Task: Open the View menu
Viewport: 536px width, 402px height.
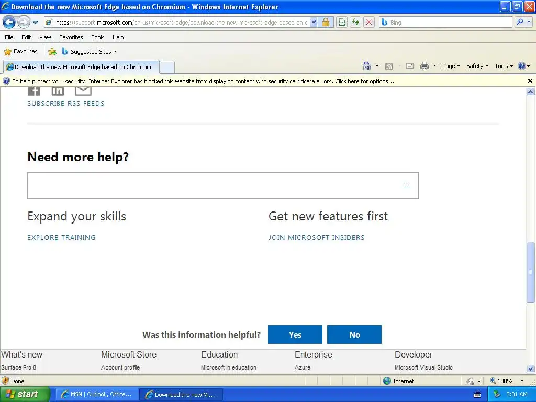Action: [45, 37]
